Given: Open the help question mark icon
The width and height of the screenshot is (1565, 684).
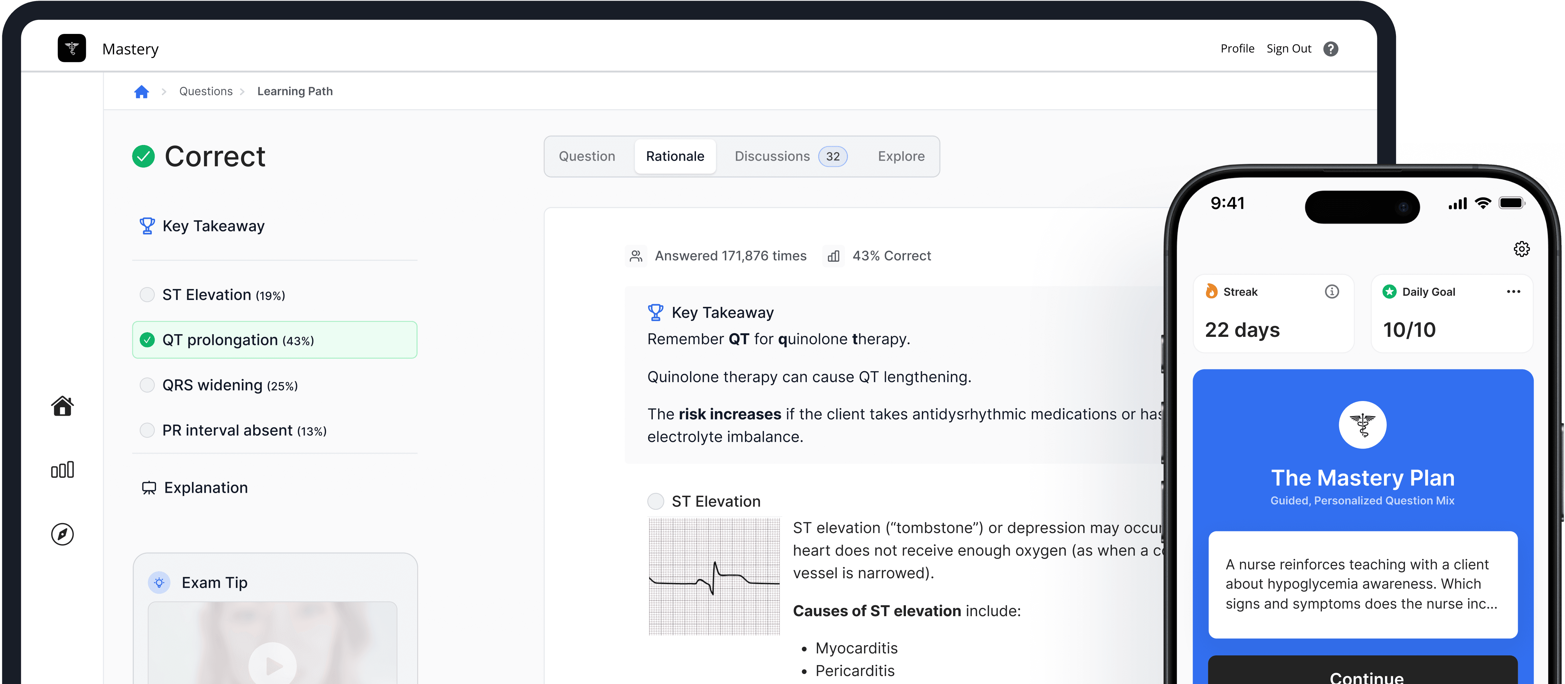Looking at the screenshot, I should click(x=1330, y=49).
